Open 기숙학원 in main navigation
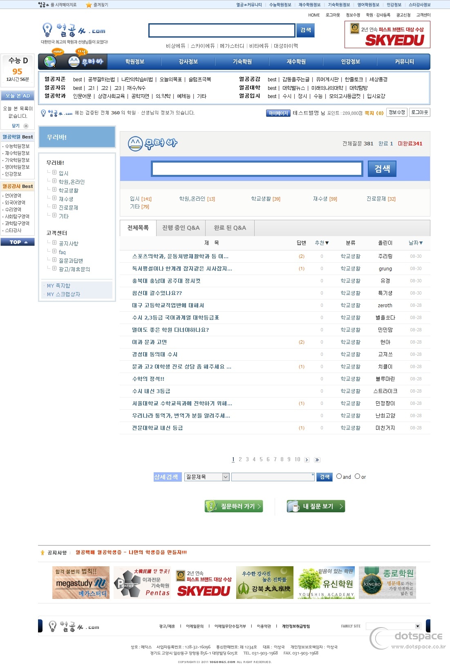The height and width of the screenshot is (670, 450). coord(242,62)
